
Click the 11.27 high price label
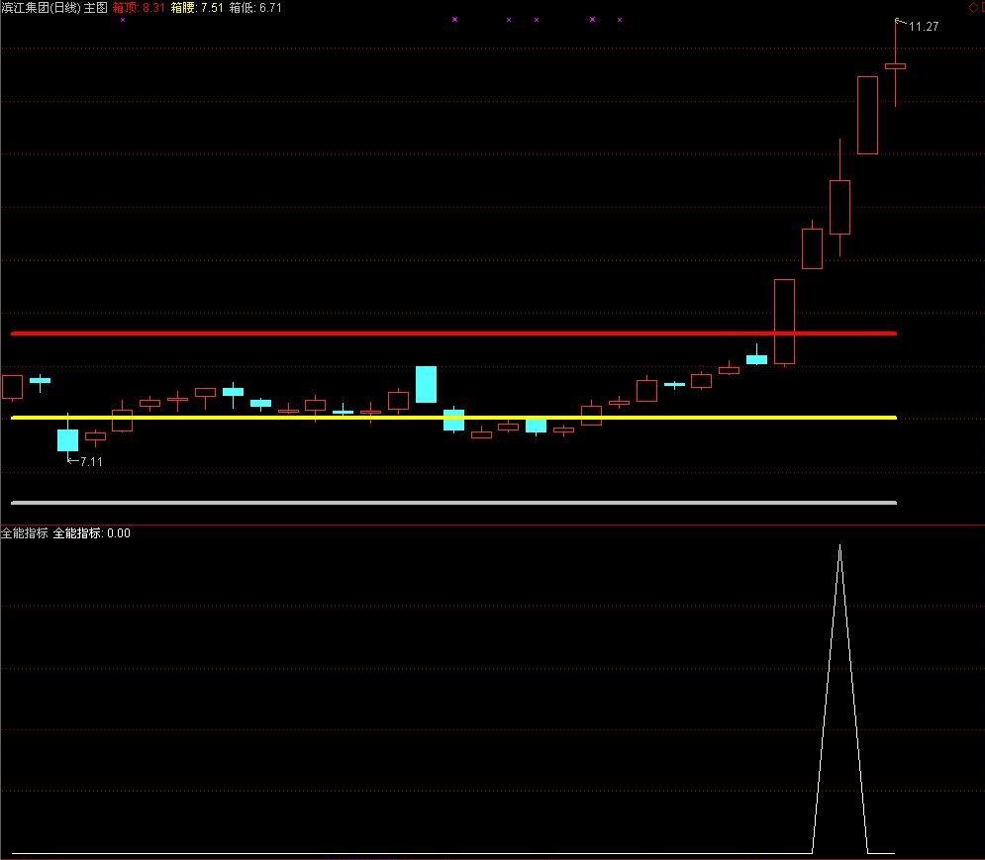coord(924,27)
